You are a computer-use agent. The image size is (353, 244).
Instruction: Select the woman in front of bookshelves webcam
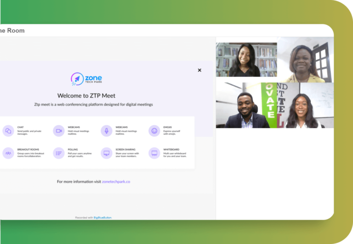pos(246,60)
